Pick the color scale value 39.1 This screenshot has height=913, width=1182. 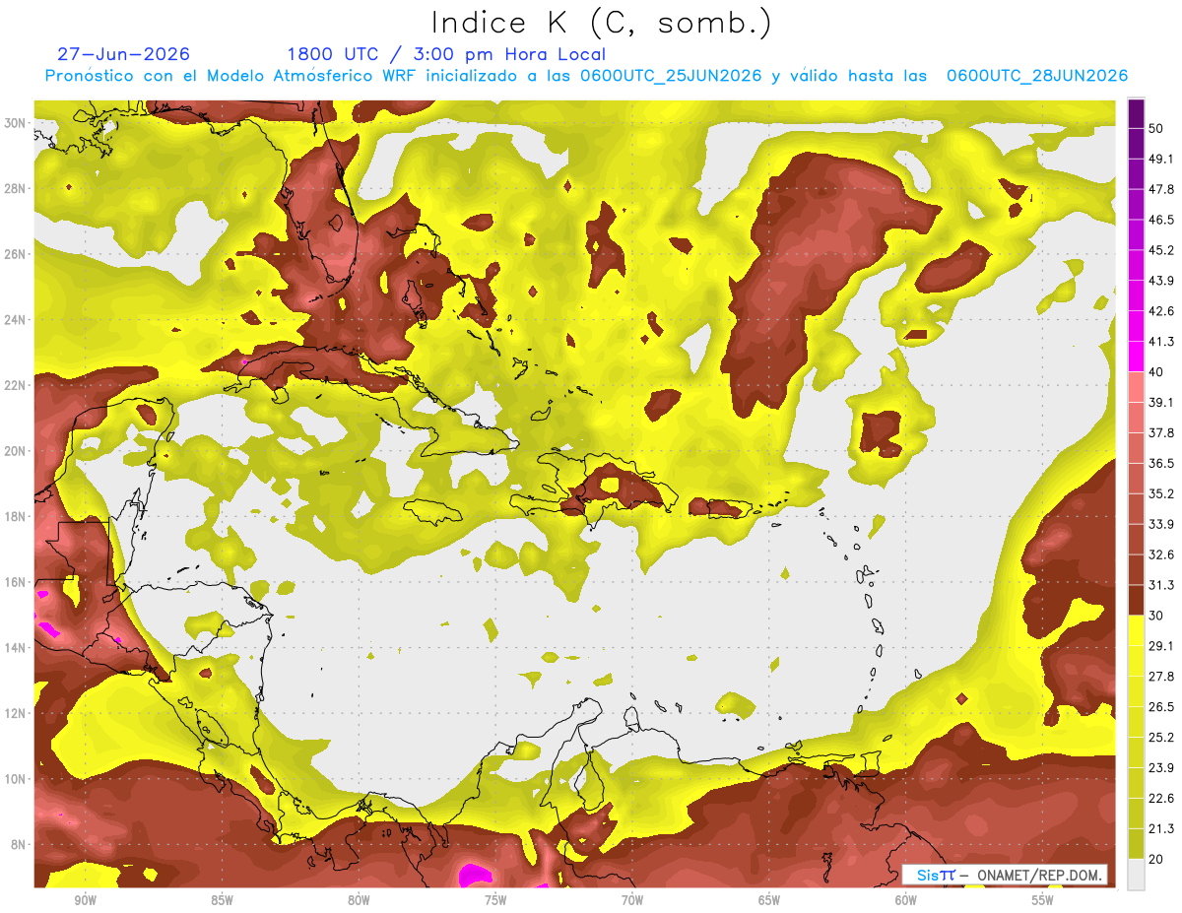pos(1161,403)
